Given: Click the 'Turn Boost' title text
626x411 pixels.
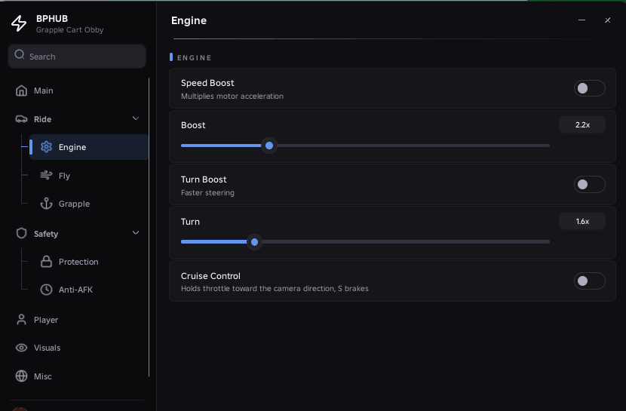Looking at the screenshot, I should 204,179.
